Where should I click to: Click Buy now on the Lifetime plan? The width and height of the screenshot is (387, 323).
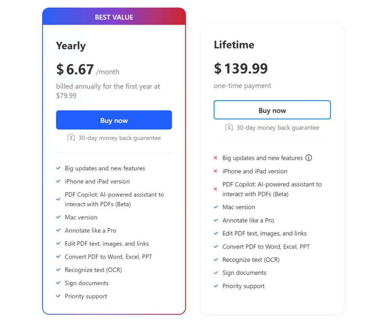pos(272,110)
